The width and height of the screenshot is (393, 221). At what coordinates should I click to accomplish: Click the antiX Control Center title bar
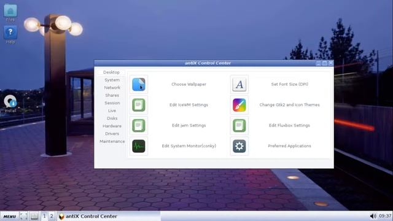[x=208, y=63]
